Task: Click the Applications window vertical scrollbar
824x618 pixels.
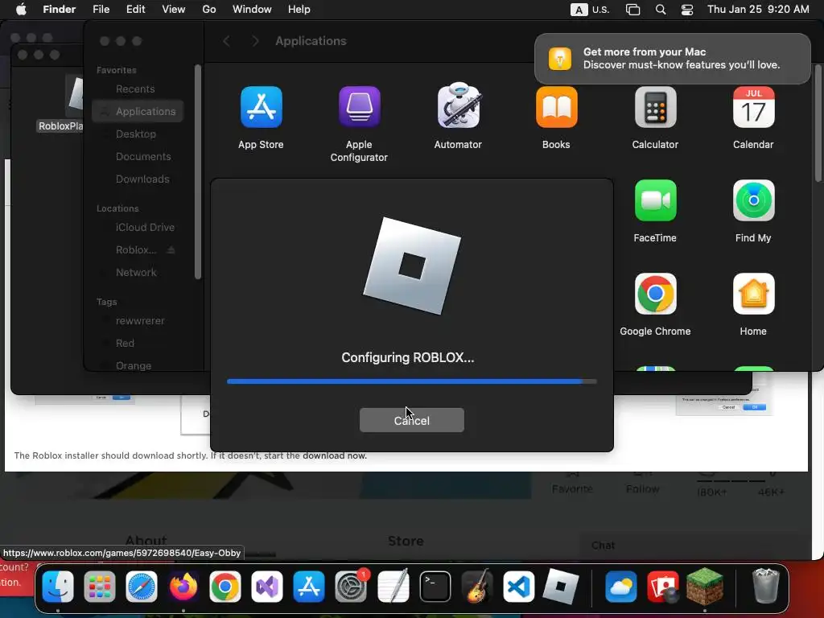Action: pos(818,123)
